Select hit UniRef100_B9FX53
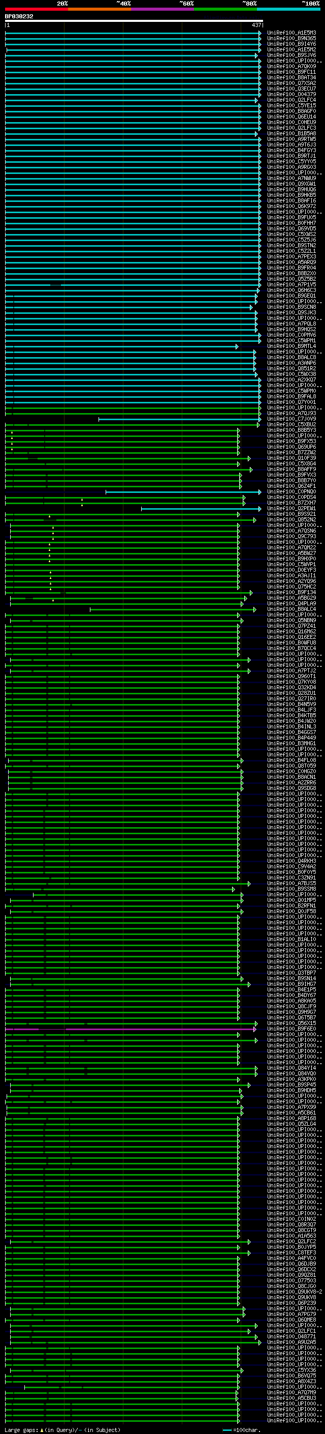 [291, 442]
